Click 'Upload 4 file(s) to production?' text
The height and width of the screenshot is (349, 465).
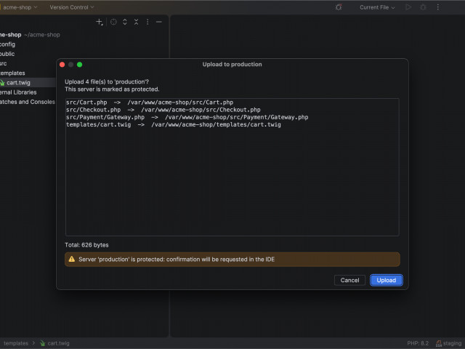[107, 82]
